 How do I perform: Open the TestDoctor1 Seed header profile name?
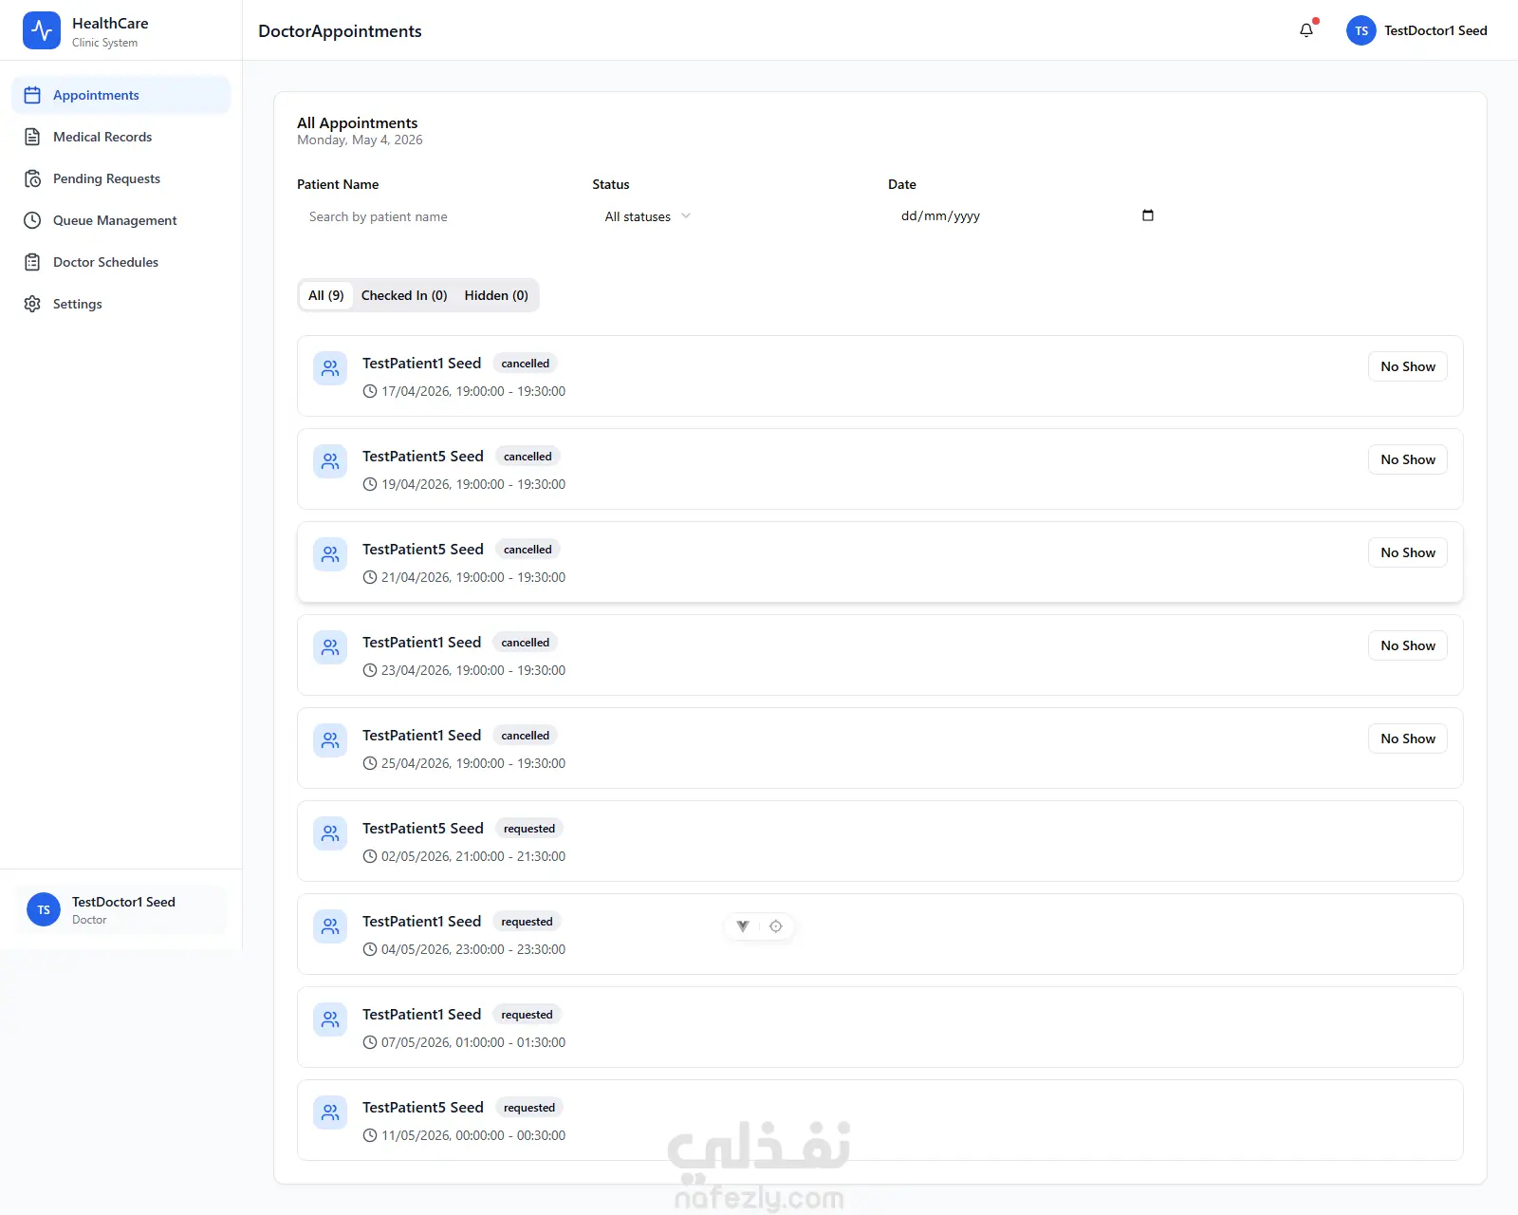pos(1435,30)
